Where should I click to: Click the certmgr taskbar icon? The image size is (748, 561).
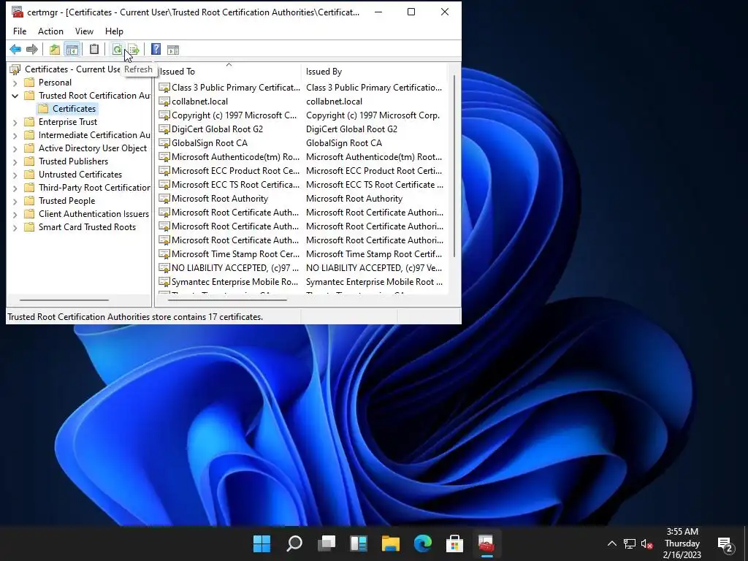486,543
